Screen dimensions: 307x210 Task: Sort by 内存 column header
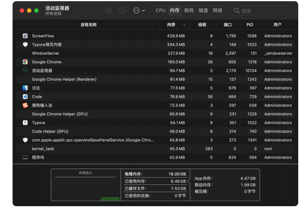click(171, 25)
